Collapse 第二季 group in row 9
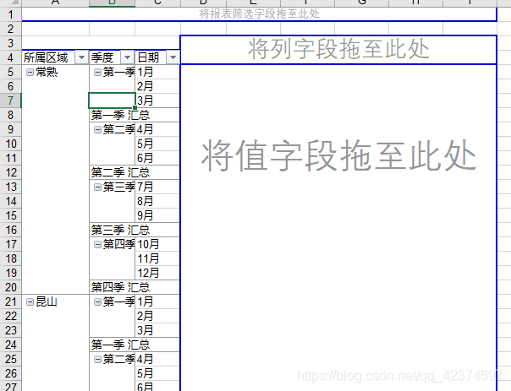This screenshot has width=511, height=391. click(97, 129)
